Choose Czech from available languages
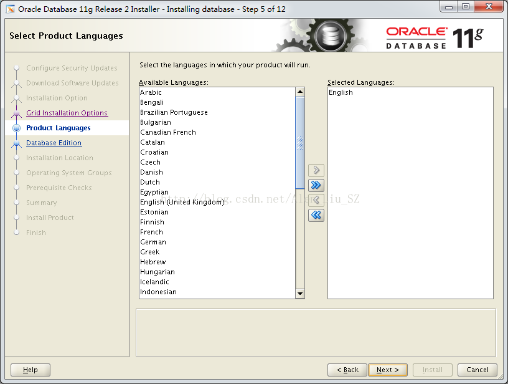508x384 pixels. click(x=217, y=162)
